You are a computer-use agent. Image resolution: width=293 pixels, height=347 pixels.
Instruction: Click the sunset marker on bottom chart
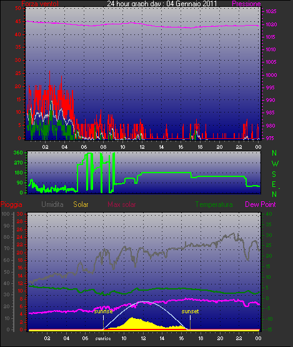[190, 311]
